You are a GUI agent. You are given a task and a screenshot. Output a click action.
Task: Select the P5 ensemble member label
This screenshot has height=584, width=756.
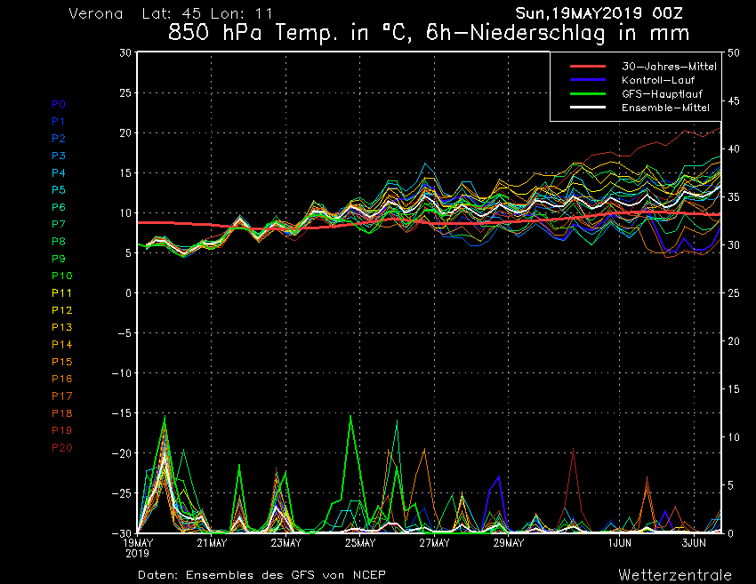pos(59,190)
